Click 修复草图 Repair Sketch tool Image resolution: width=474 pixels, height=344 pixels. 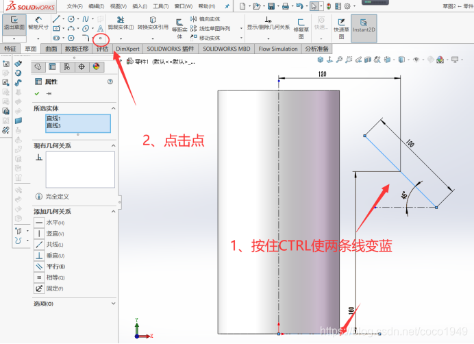tap(301, 29)
